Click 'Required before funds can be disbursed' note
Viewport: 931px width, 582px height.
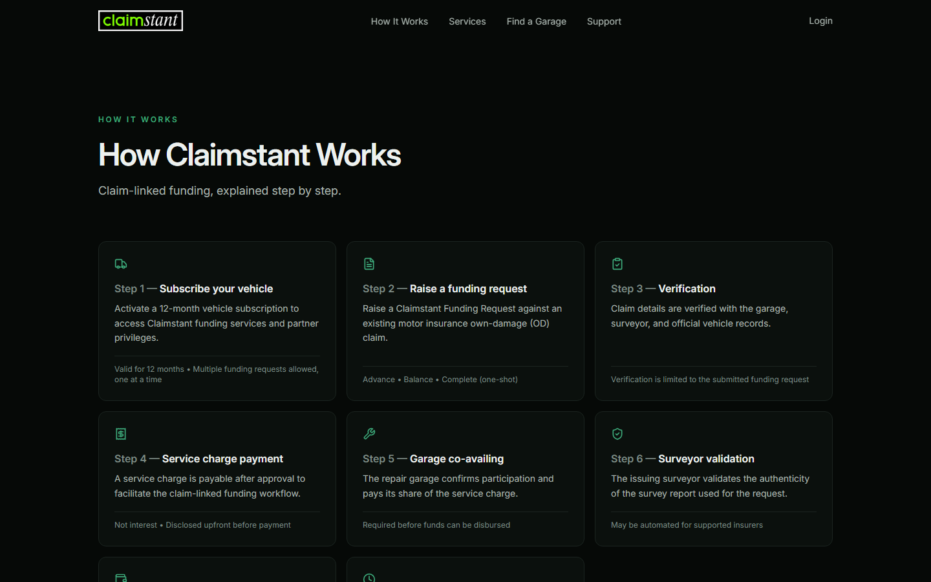pos(436,525)
